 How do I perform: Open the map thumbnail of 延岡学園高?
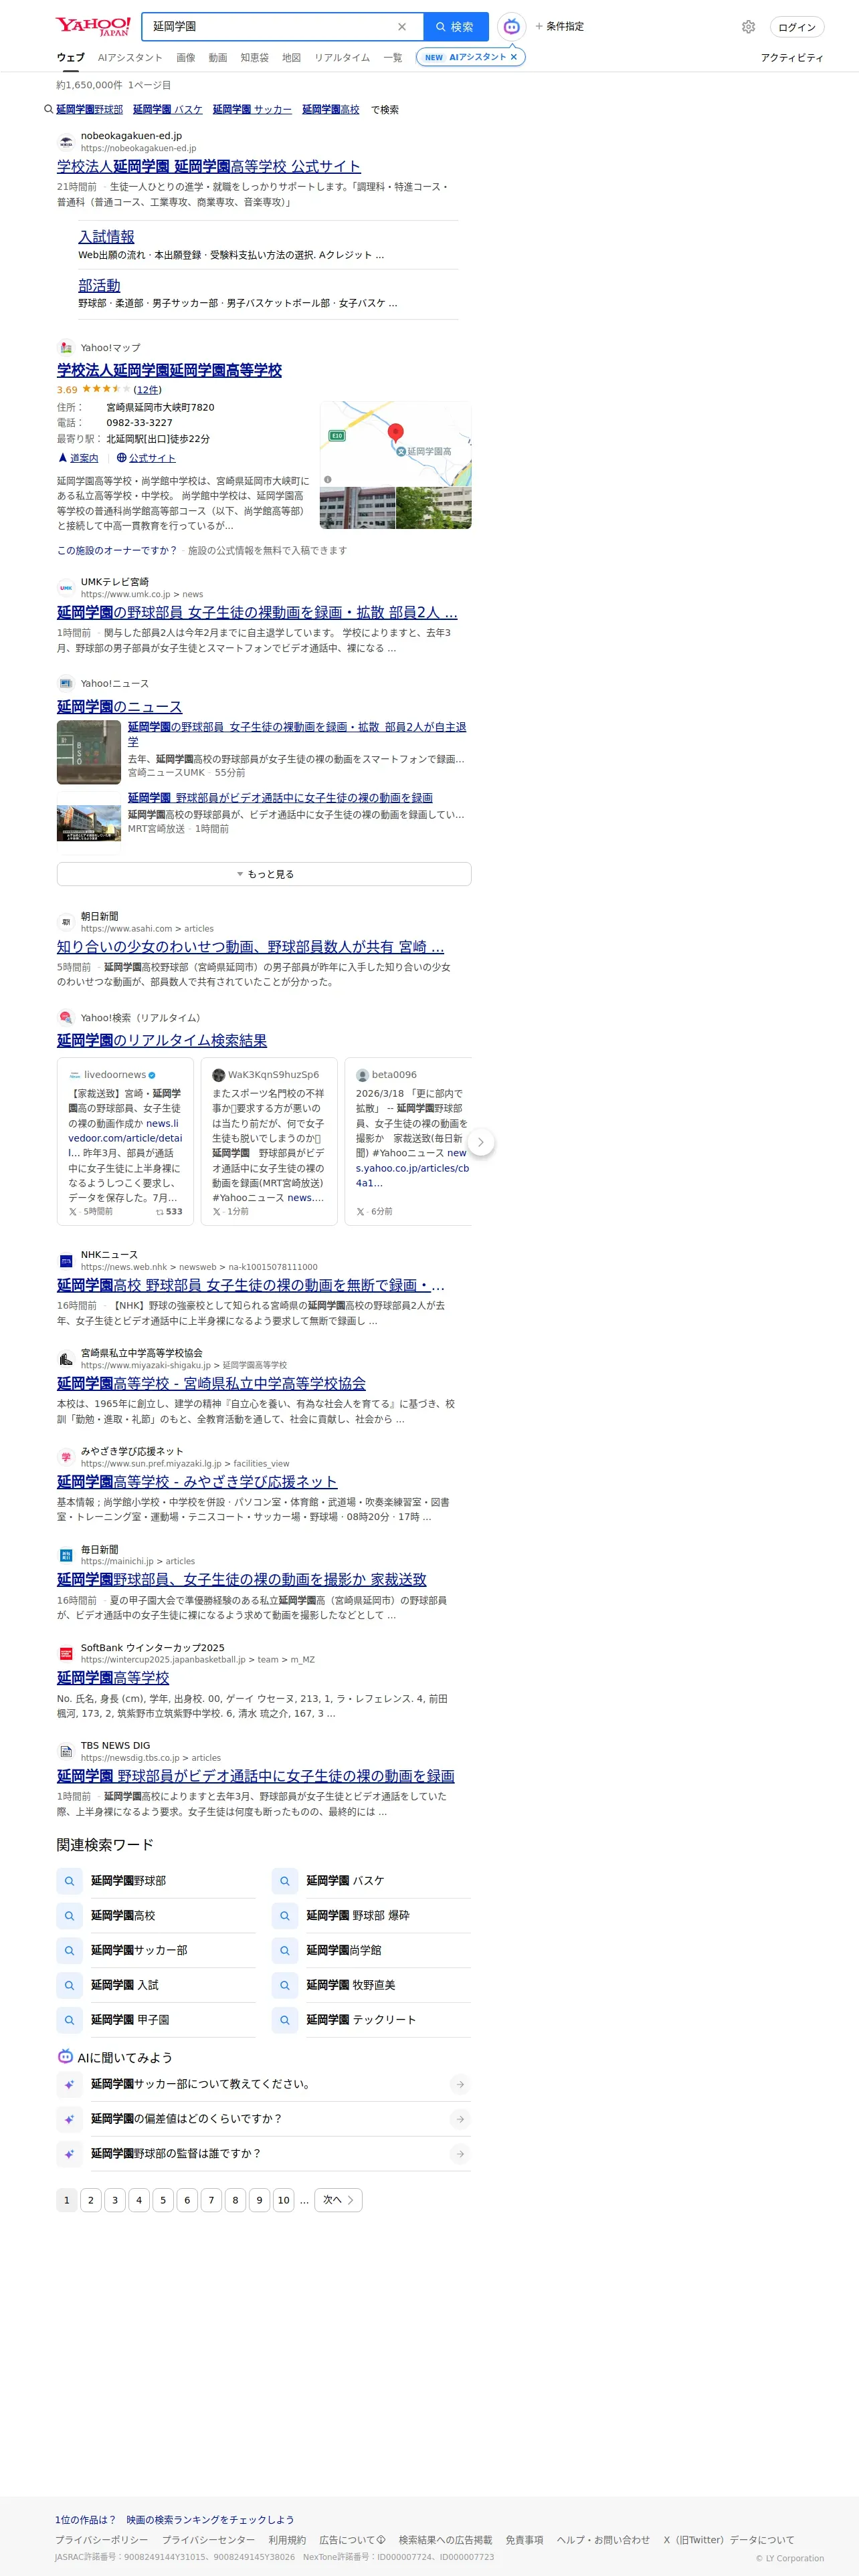tap(395, 443)
